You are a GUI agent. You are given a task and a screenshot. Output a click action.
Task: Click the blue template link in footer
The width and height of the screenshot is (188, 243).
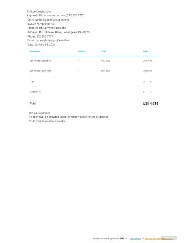coord(135,239)
